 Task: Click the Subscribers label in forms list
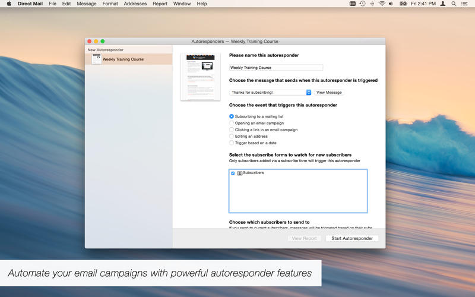(x=254, y=173)
